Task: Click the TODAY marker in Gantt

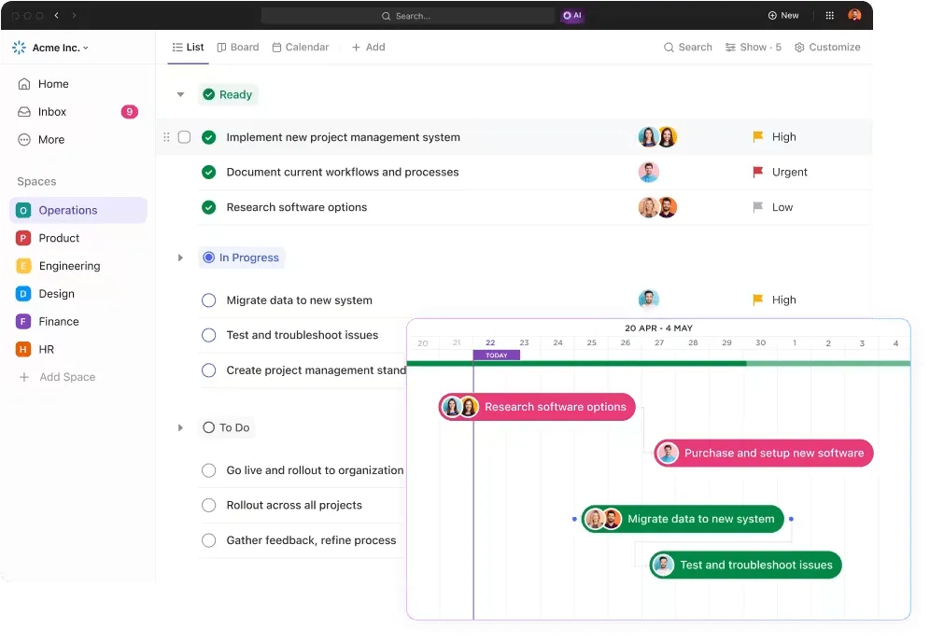Action: point(497,356)
